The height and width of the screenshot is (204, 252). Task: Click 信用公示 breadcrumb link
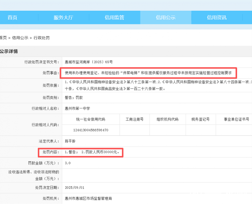point(19,38)
